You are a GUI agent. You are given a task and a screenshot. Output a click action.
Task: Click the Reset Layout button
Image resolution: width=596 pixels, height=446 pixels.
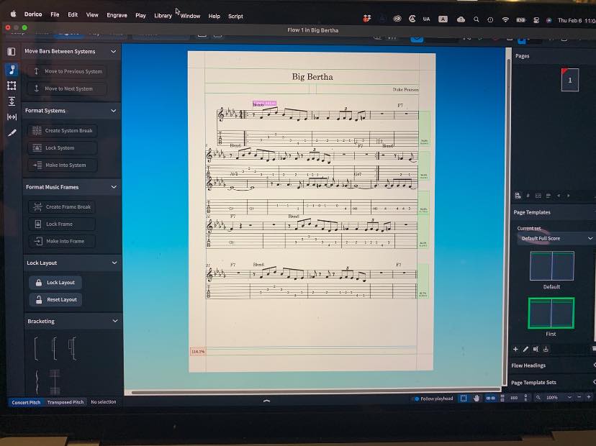pos(55,299)
